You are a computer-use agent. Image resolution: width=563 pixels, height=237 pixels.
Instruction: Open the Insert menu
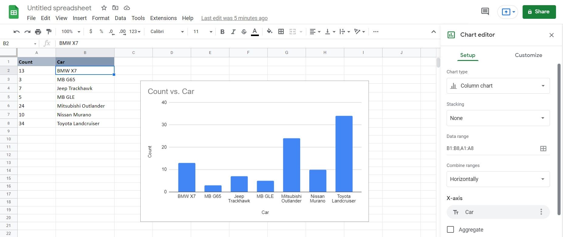click(80, 18)
